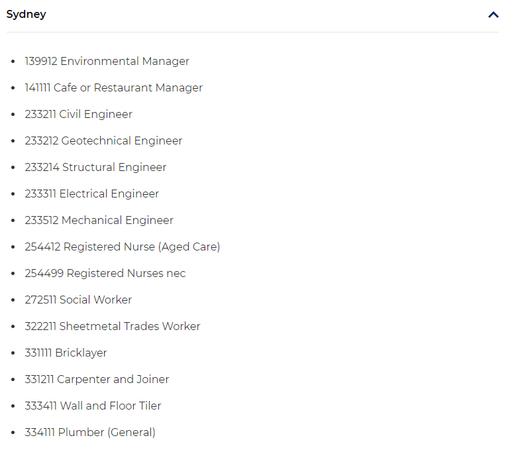Click 331111 Bricklayer entry

coord(66,353)
